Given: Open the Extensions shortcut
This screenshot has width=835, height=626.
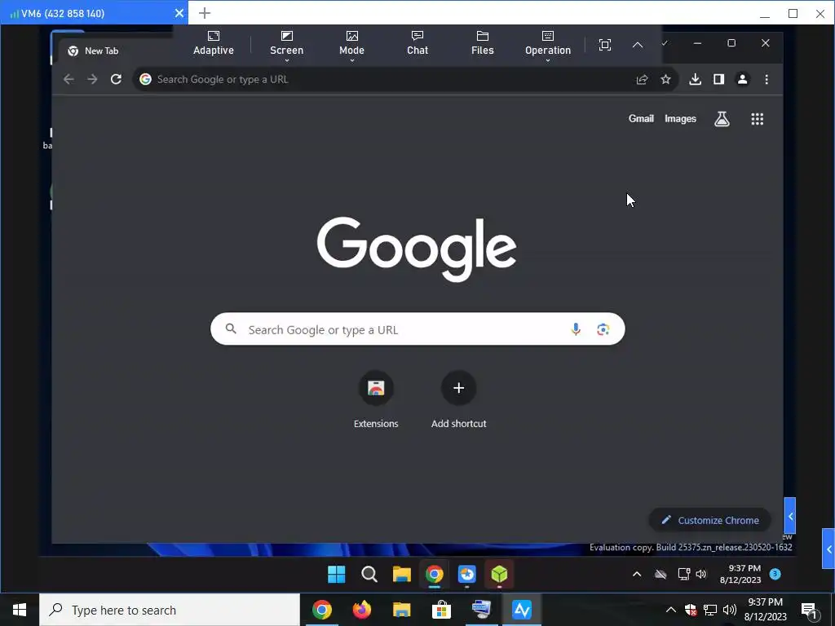Looking at the screenshot, I should 376,399.
